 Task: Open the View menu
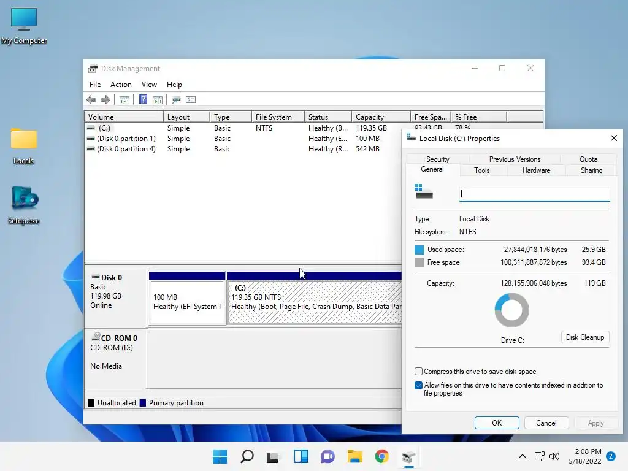[x=149, y=85]
